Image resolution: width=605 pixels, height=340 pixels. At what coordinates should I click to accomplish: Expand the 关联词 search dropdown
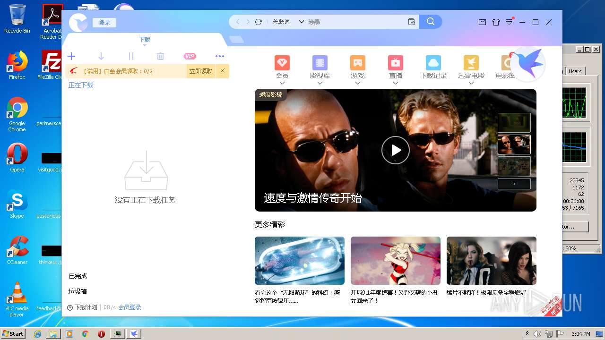point(302,22)
